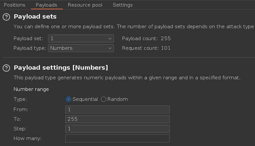The width and height of the screenshot is (255, 146).
Task: Switch to the Positions tab
Action: (x=14, y=5)
